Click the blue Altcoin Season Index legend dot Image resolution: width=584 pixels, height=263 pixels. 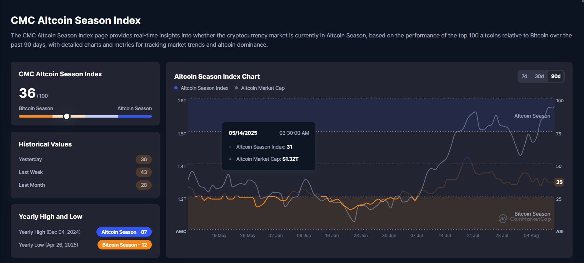tap(176, 88)
